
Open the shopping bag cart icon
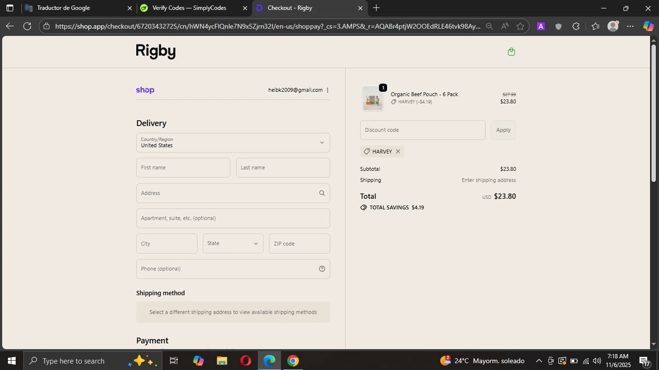click(511, 52)
